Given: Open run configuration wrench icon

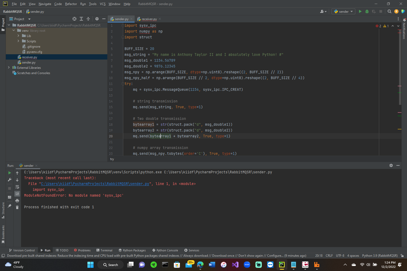Looking at the screenshot, I should coord(10,180).
